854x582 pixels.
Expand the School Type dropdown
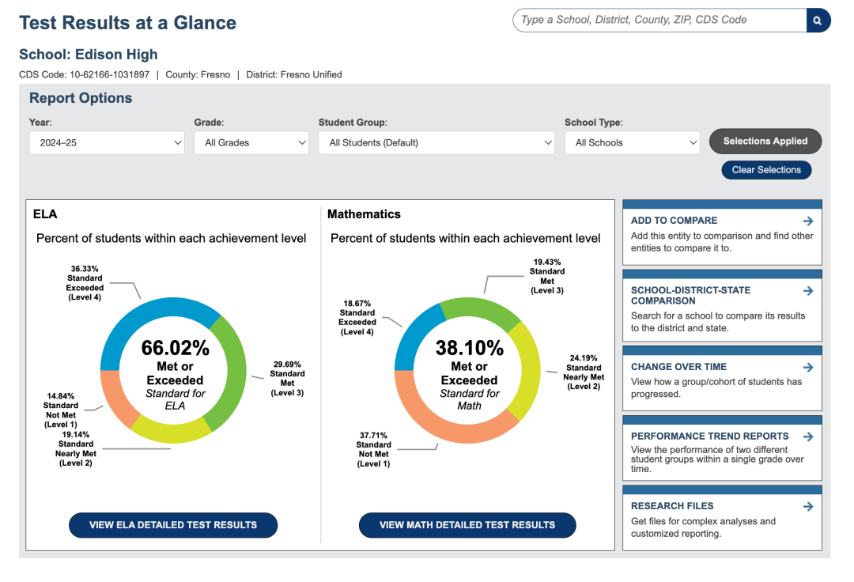633,142
